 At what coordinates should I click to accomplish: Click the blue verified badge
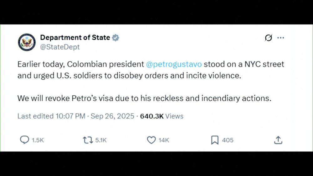pos(115,38)
